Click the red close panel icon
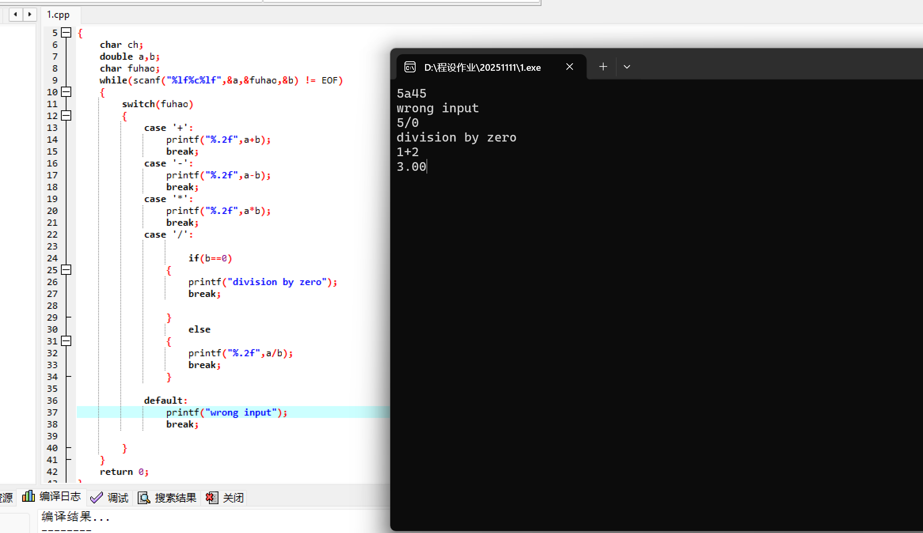This screenshot has width=923, height=533. (212, 498)
